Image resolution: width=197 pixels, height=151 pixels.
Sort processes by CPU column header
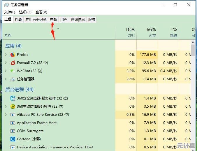pyautogui.click(x=126, y=32)
